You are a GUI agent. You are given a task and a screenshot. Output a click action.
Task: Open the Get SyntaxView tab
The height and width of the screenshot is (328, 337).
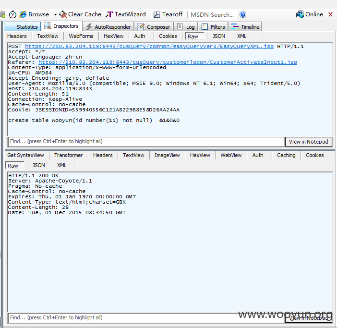pyautogui.click(x=25, y=155)
